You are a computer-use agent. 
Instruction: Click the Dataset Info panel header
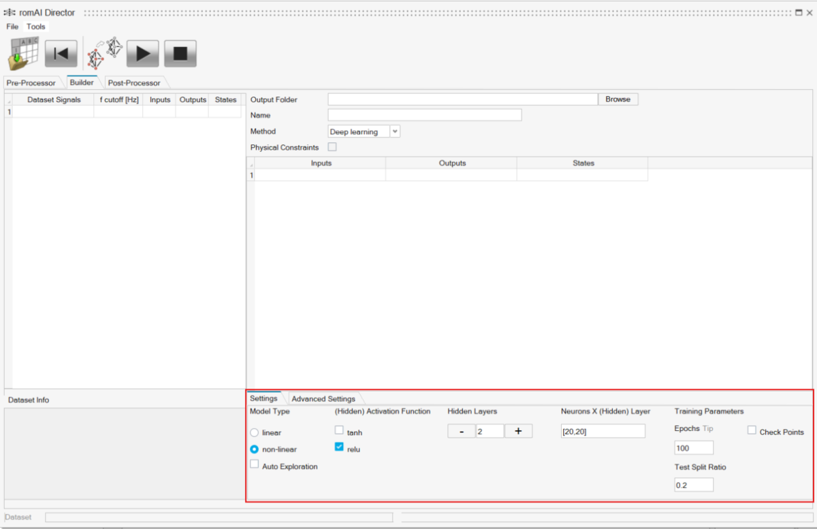[x=29, y=400]
